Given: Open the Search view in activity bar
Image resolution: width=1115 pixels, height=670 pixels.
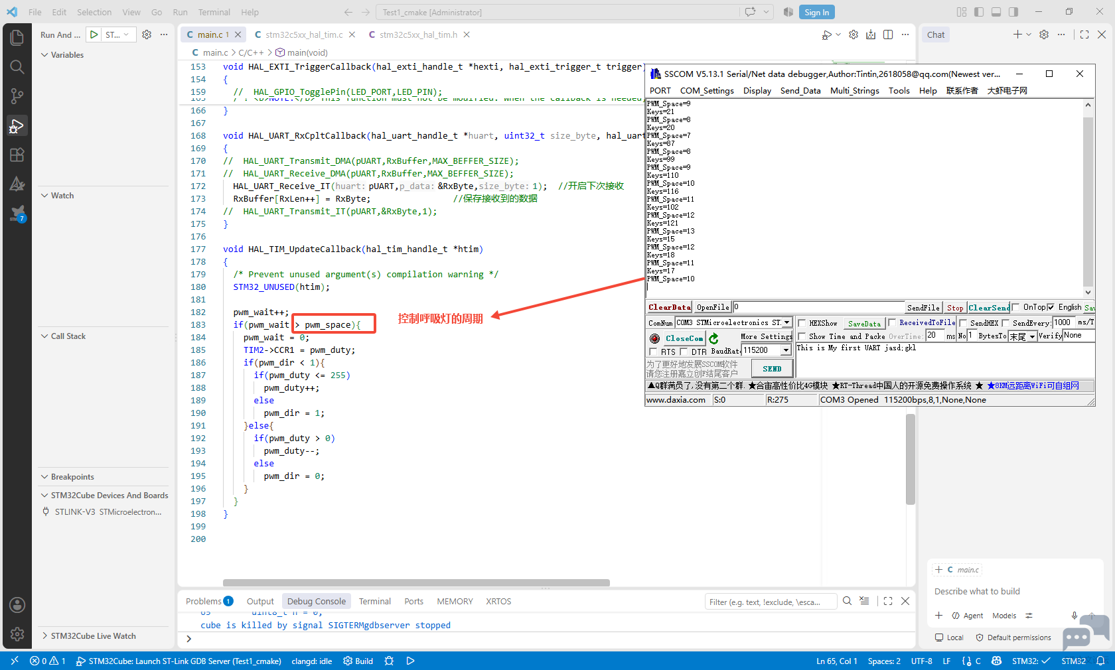Looking at the screenshot, I should click(x=17, y=67).
